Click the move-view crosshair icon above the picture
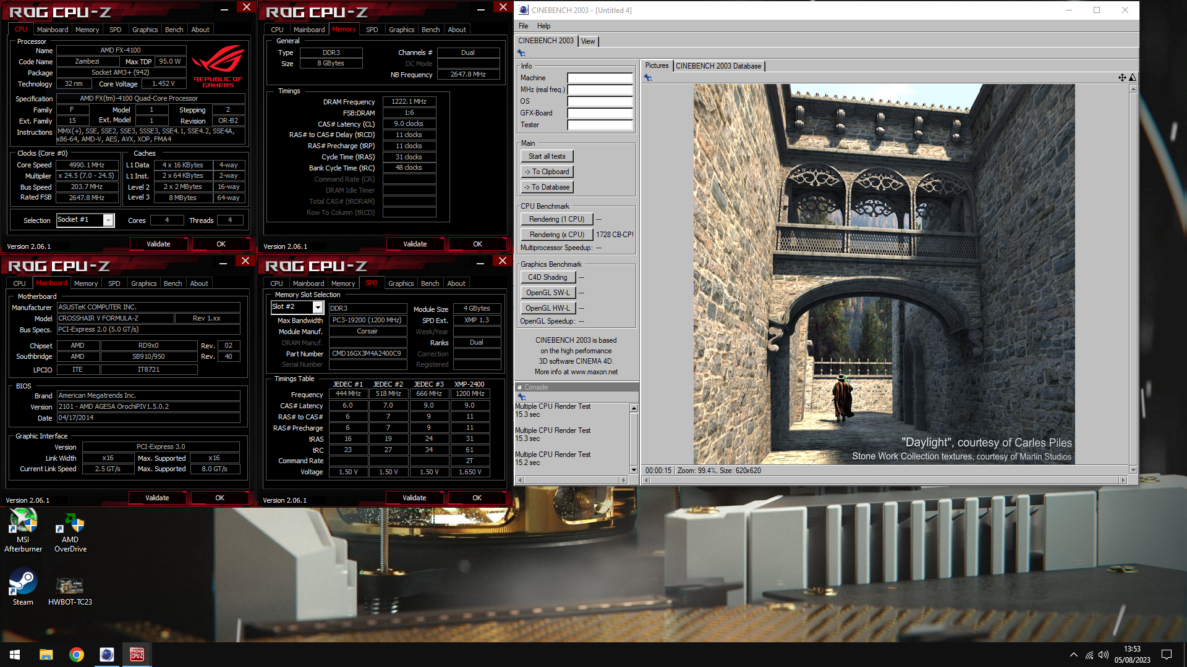Viewport: 1187px width, 667px height. [x=1122, y=77]
